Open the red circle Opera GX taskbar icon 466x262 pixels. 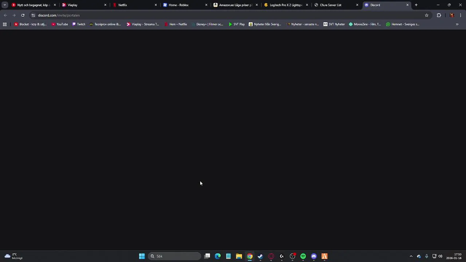point(271,256)
